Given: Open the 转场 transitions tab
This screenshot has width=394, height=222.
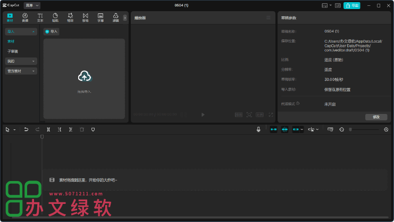Looking at the screenshot, I should point(86,18).
